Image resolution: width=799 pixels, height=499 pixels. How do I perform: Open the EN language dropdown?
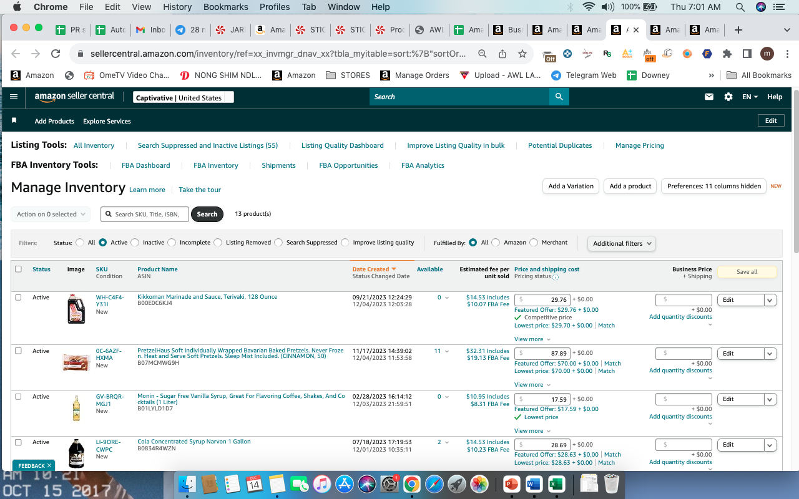click(x=750, y=97)
